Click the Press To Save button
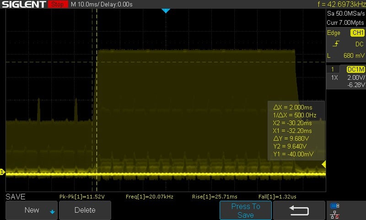The image size is (366, 220). (246, 210)
